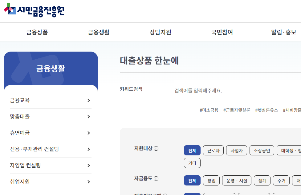Open 상담지원 main menu
301x195 pixels.
160,32
